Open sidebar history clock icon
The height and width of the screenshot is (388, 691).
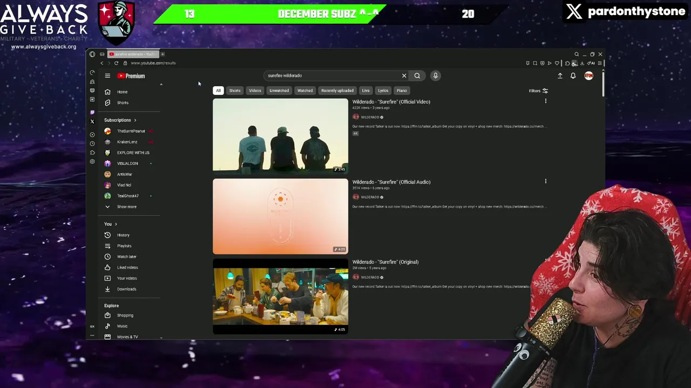(x=92, y=143)
